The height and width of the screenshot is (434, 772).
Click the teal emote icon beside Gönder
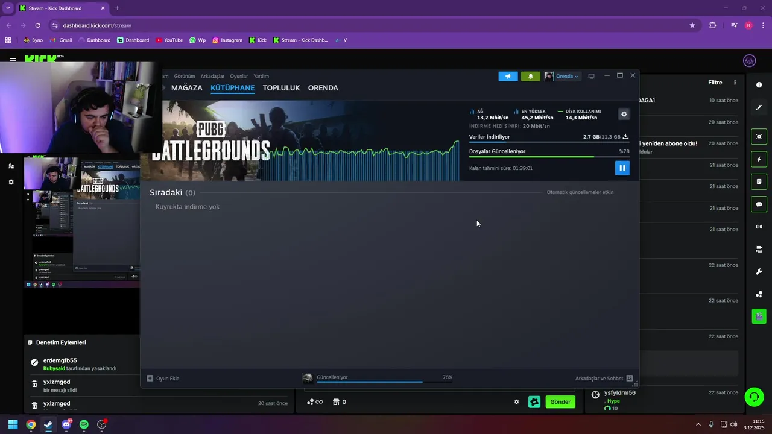[x=534, y=402]
